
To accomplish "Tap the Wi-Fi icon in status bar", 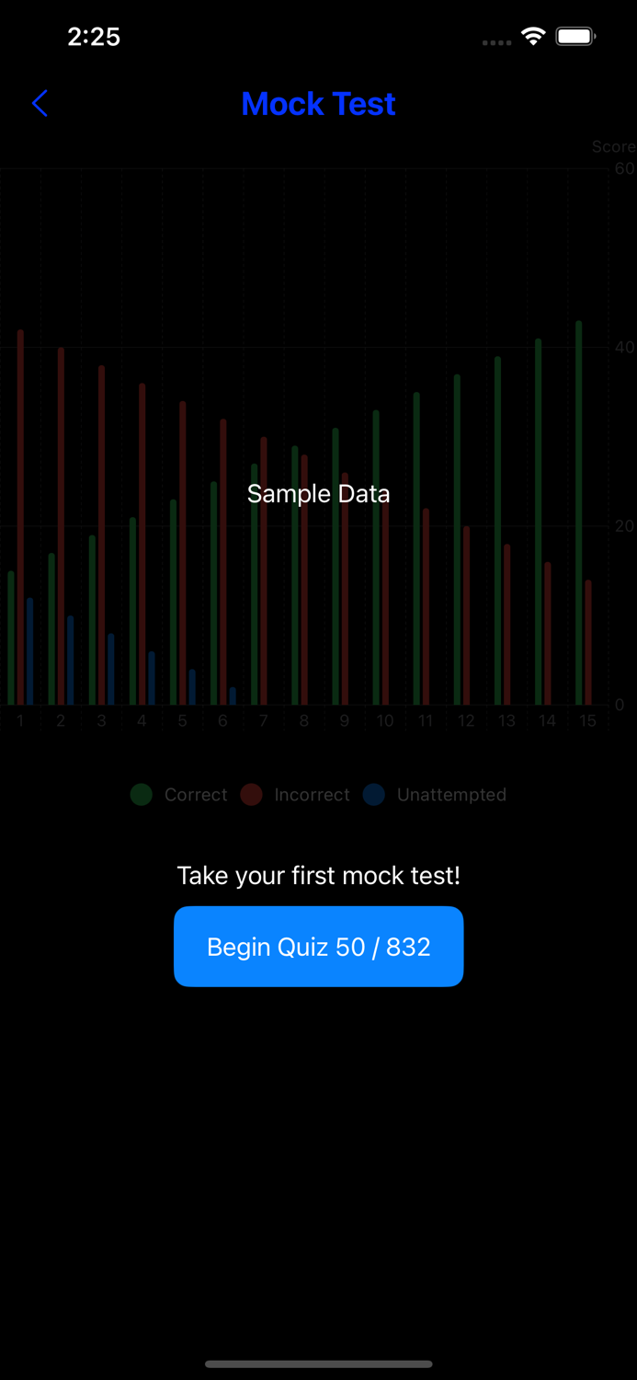I will [535, 36].
